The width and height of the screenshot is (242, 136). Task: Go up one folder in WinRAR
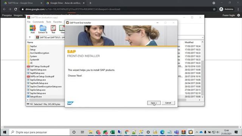(x=30, y=37)
